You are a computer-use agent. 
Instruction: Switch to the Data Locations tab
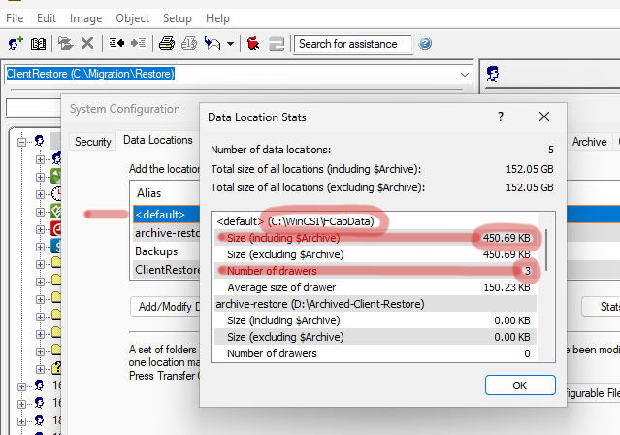(x=158, y=140)
